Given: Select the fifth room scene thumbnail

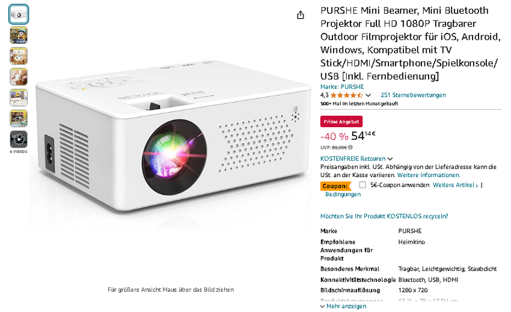Looking at the screenshot, I should coord(19,98).
